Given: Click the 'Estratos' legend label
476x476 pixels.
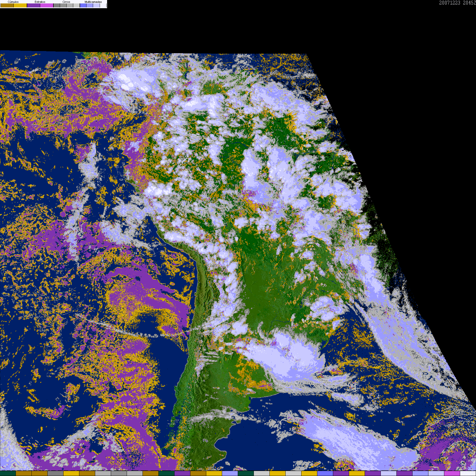Looking at the screenshot, I should click(x=40, y=2).
